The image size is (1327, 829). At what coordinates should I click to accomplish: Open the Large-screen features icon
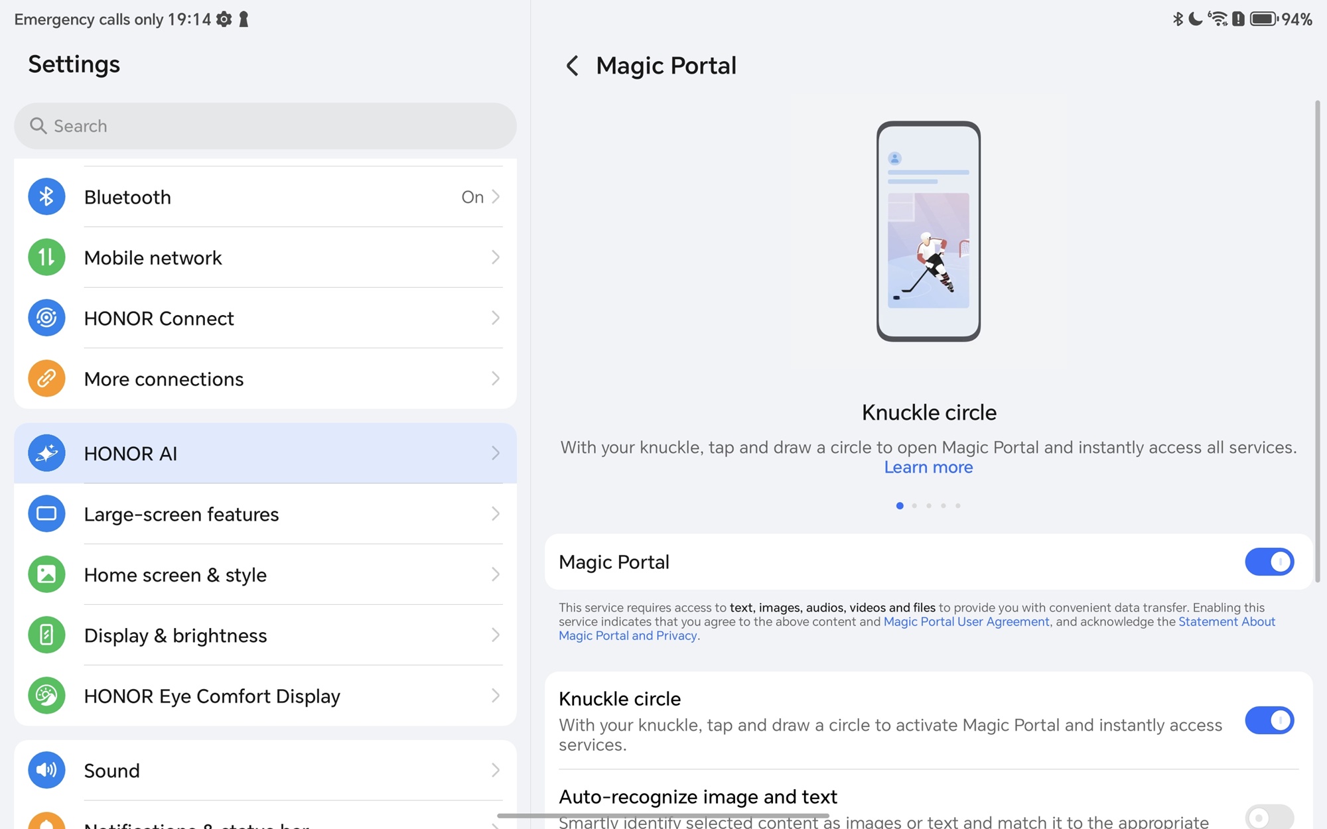pyautogui.click(x=46, y=514)
